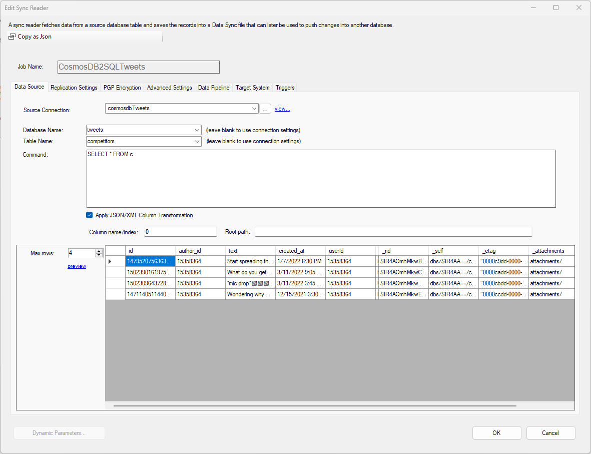Click the _etag column header

pos(504,251)
